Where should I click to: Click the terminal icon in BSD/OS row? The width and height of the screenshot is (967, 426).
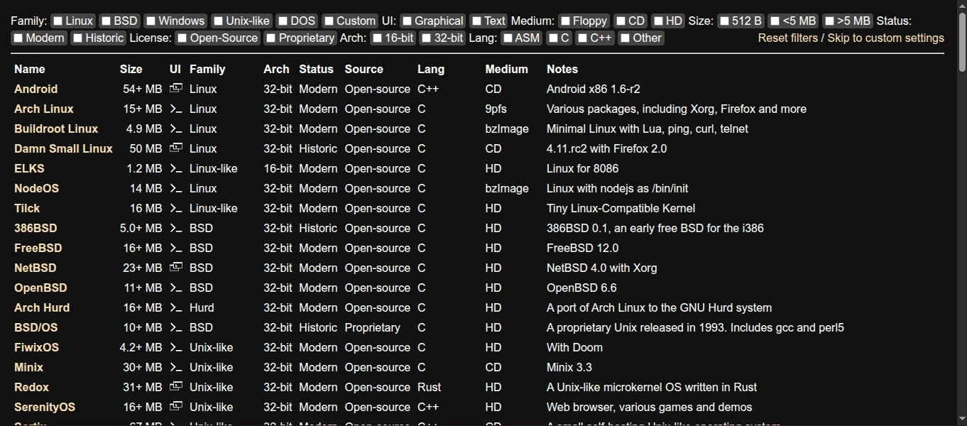coord(176,327)
